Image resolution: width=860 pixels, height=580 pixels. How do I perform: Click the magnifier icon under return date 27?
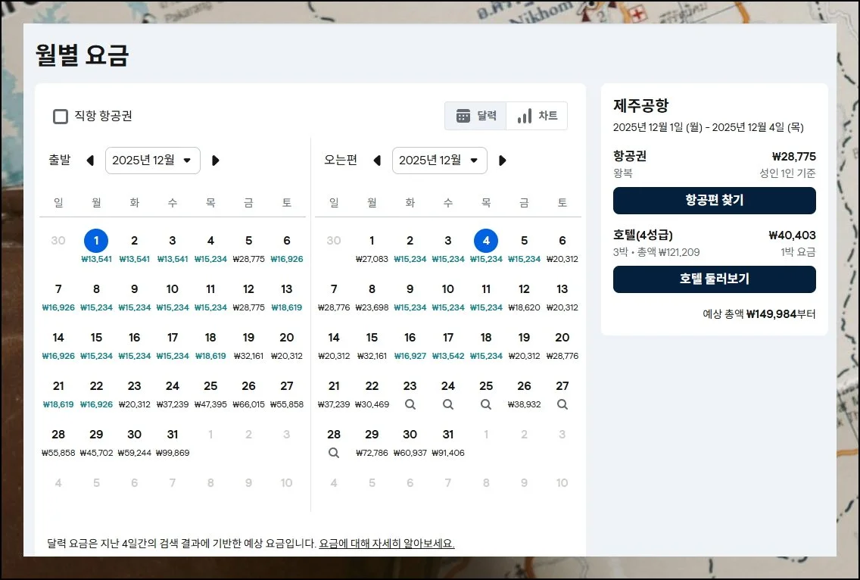coord(562,404)
